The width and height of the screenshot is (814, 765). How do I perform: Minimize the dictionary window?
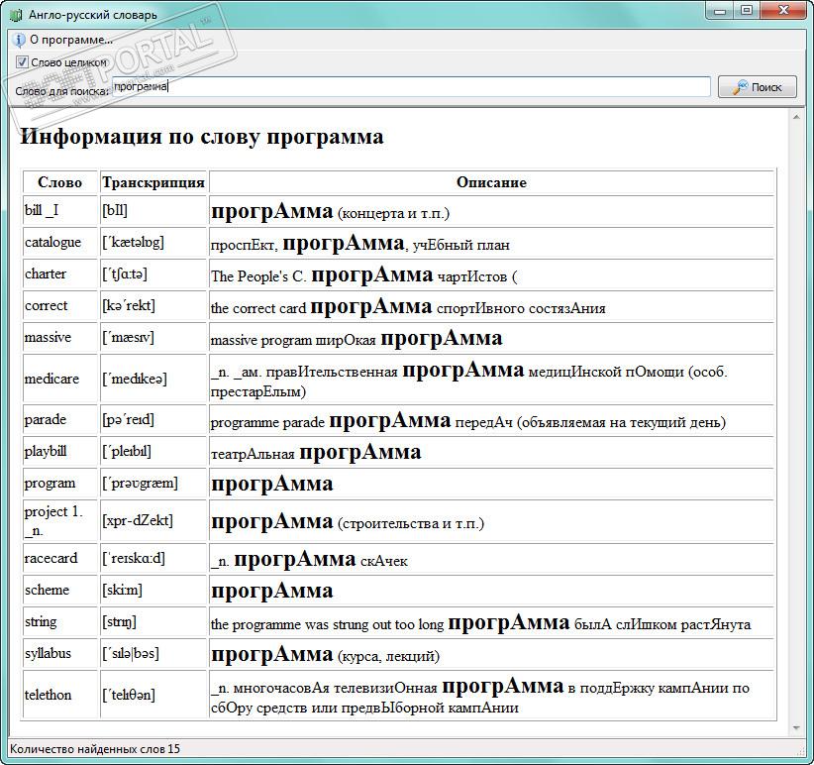pyautogui.click(x=720, y=10)
